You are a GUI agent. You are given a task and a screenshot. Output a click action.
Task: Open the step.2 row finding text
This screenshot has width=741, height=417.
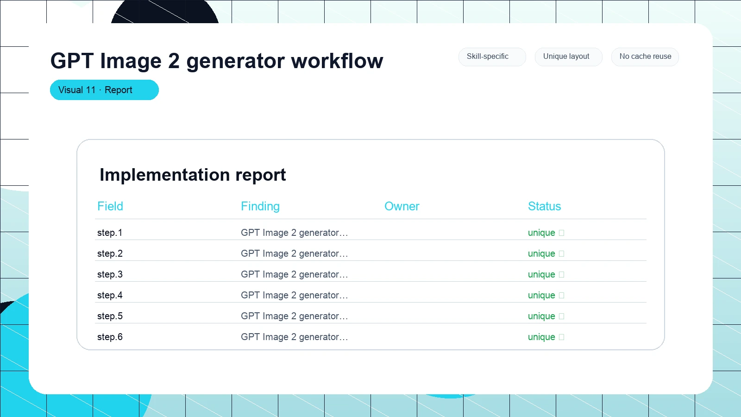[295, 253]
